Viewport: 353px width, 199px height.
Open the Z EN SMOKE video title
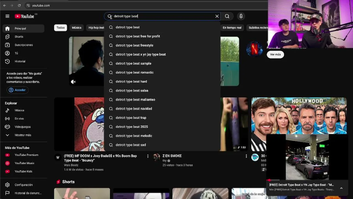tap(172, 156)
